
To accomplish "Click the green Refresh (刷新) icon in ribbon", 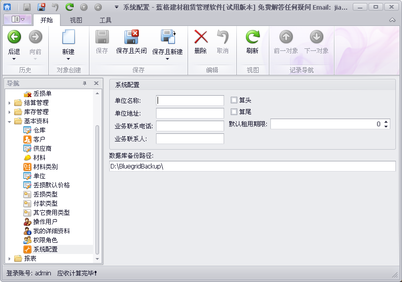I will pos(253,37).
